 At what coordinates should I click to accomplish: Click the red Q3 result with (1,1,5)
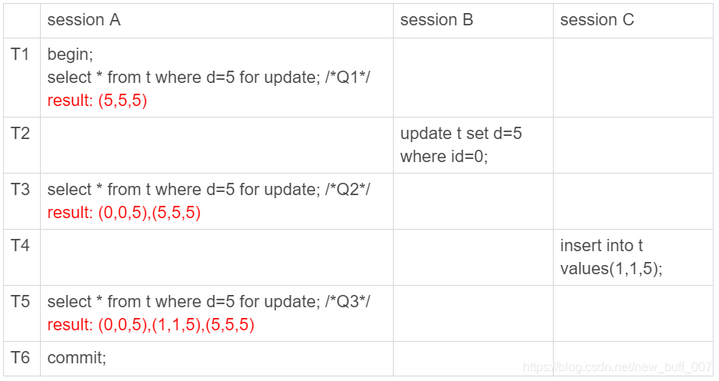point(151,325)
